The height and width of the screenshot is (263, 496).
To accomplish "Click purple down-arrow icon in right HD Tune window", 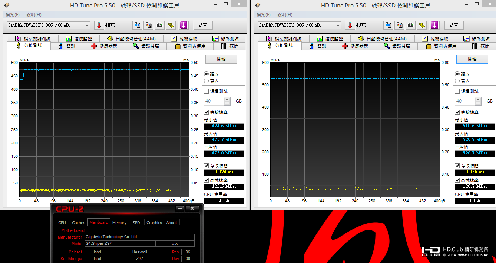I will pyautogui.click(x=435, y=25).
